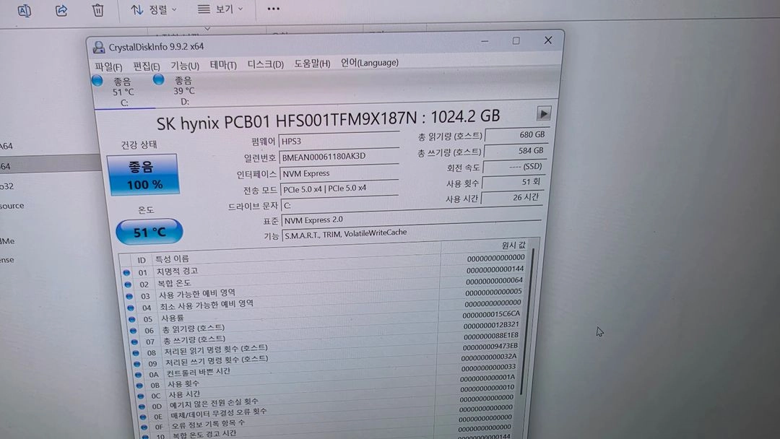Open the 파일(F) menu
The height and width of the screenshot is (439, 780).
pos(108,66)
